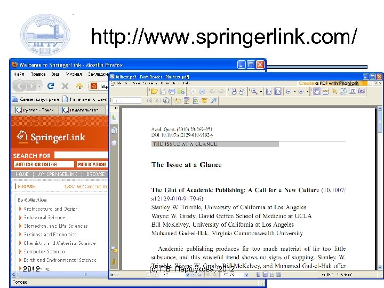Open the Foxit comments panel icon
The height and width of the screenshot is (288, 384).
[114, 249]
